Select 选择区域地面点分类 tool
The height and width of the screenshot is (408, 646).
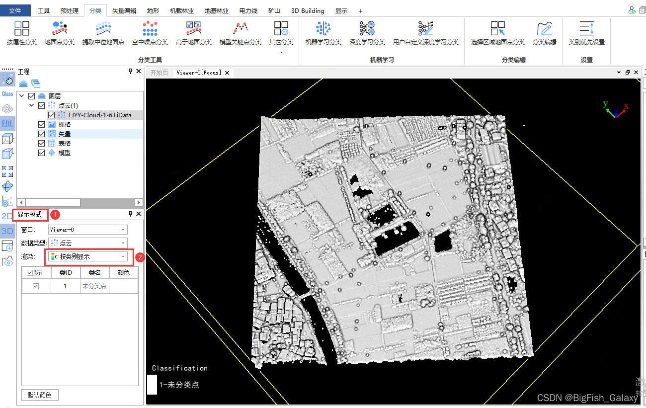pos(498,33)
